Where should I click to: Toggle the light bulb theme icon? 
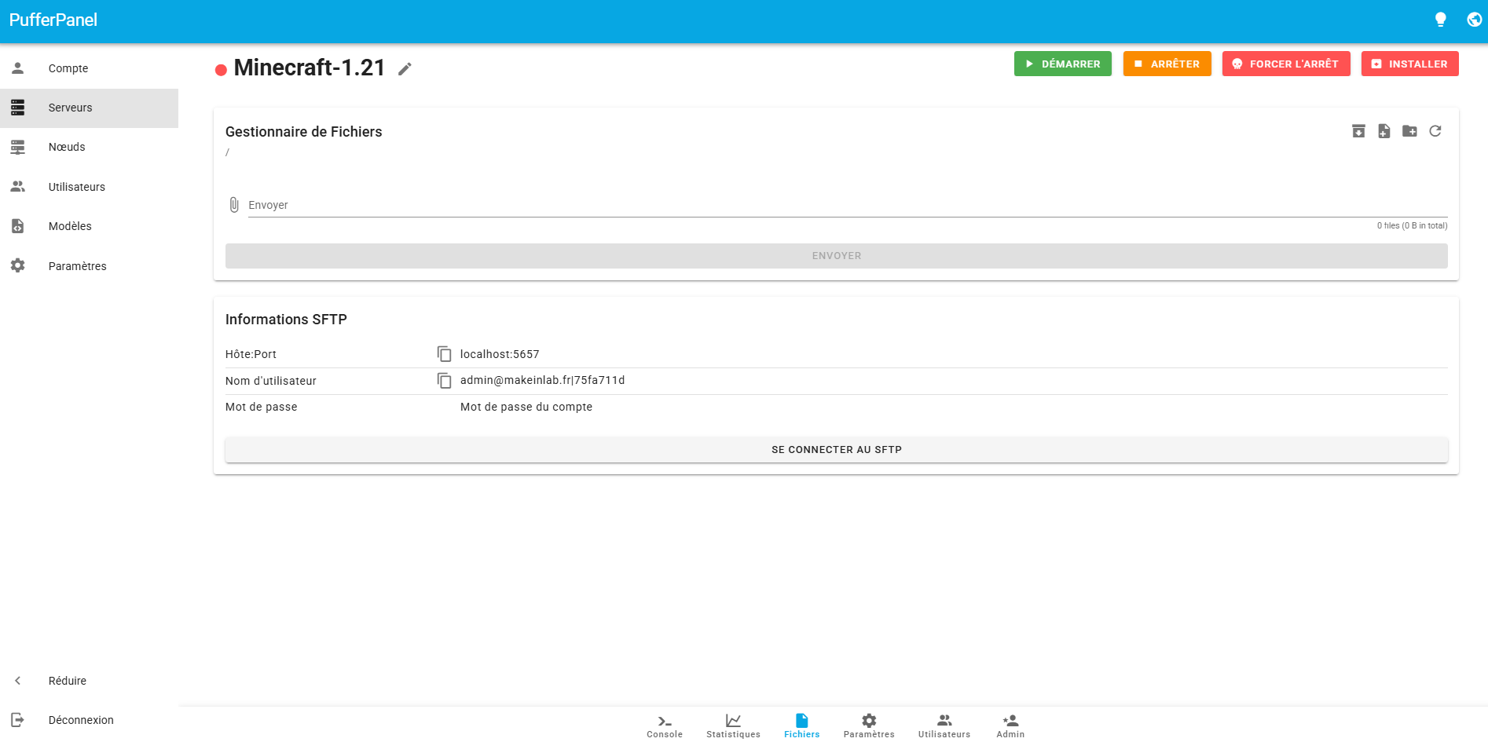pos(1440,20)
